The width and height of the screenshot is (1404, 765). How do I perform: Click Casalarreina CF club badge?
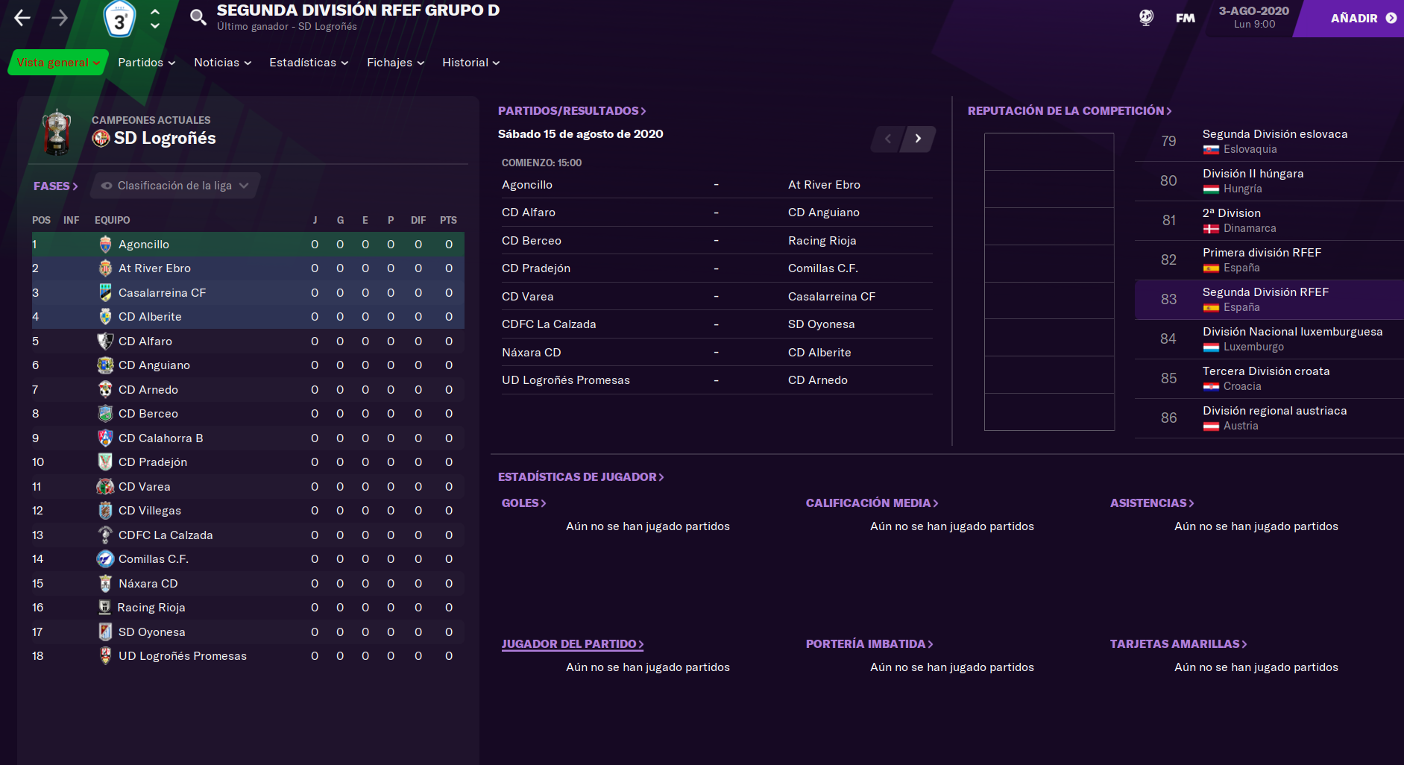(105, 292)
